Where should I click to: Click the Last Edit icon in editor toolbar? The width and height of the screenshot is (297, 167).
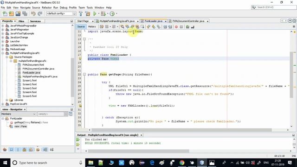[x=102, y=27]
